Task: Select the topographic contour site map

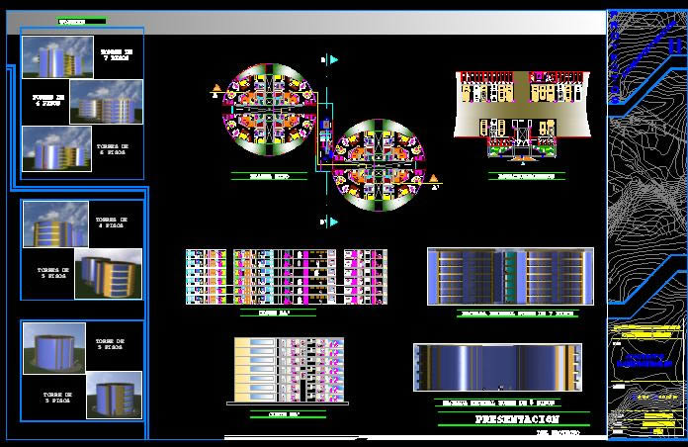Action: coord(646,158)
